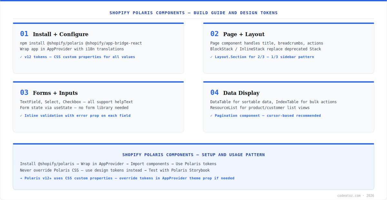This screenshot has height=200, width=387.
Task: Click the page title 'Shopify Polaris Components — Build Guide and Design Tokens'
Action: pyautogui.click(x=193, y=13)
